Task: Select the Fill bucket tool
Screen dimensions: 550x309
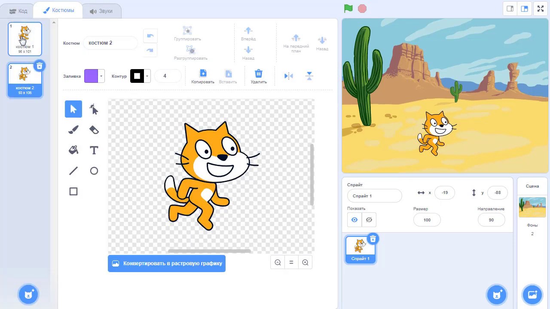Action: coord(73,150)
